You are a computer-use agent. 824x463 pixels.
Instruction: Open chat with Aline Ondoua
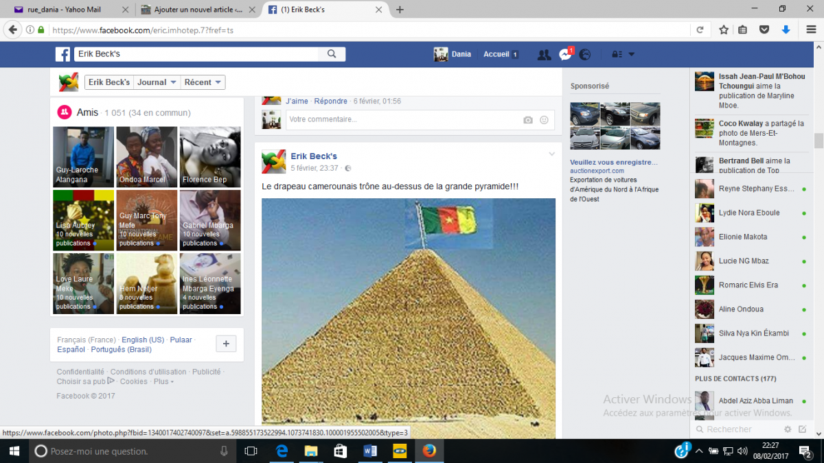pos(752,309)
